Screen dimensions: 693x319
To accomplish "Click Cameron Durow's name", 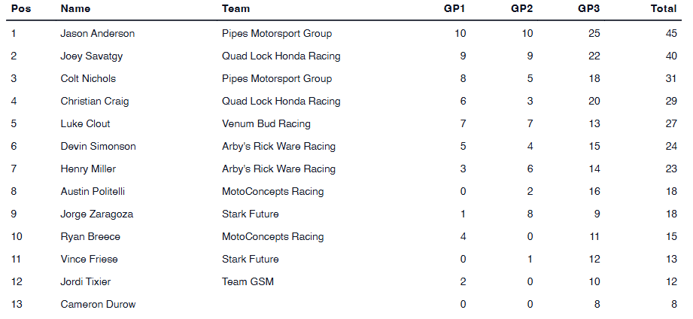I will click(98, 304).
